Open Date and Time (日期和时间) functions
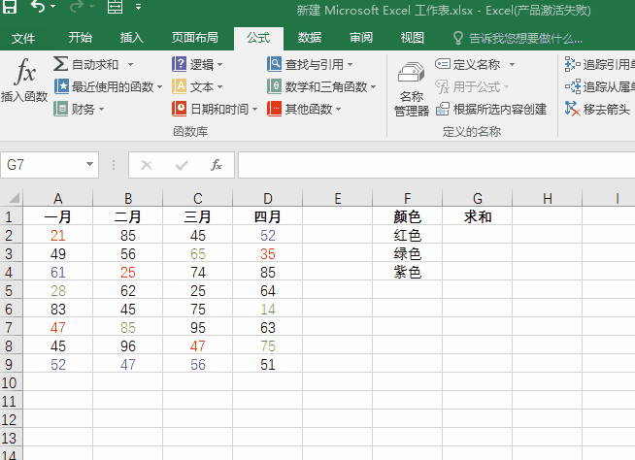This screenshot has height=460, width=635. (x=216, y=109)
